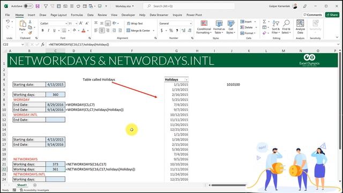Open the Formulas tab

(x=77, y=15)
